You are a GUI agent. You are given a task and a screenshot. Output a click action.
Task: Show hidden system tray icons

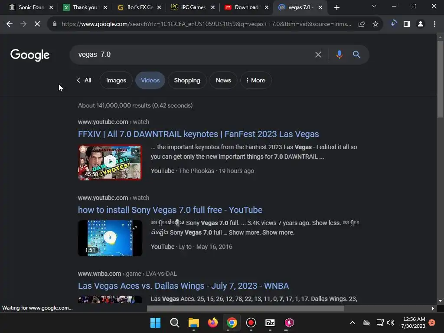pyautogui.click(x=353, y=323)
